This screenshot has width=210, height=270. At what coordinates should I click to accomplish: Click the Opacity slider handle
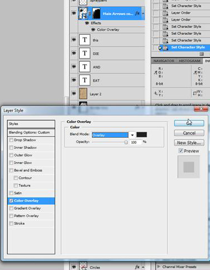click(x=126, y=142)
